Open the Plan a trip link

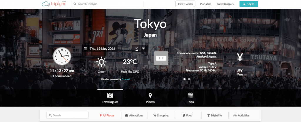(x=205, y=4)
